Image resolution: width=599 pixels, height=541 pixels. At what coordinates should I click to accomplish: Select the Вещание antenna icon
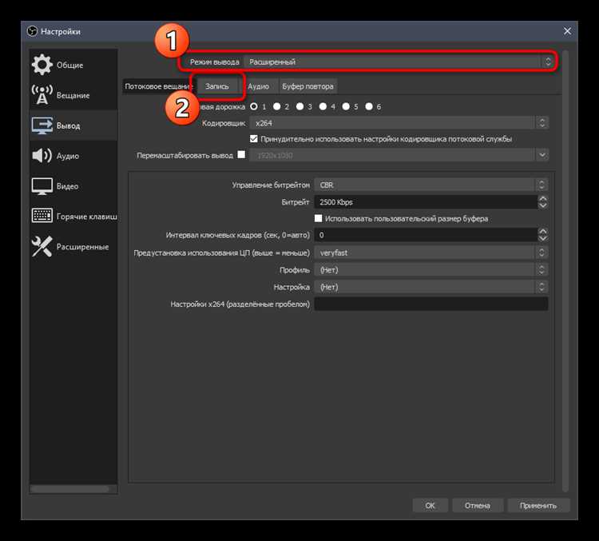[x=42, y=94]
